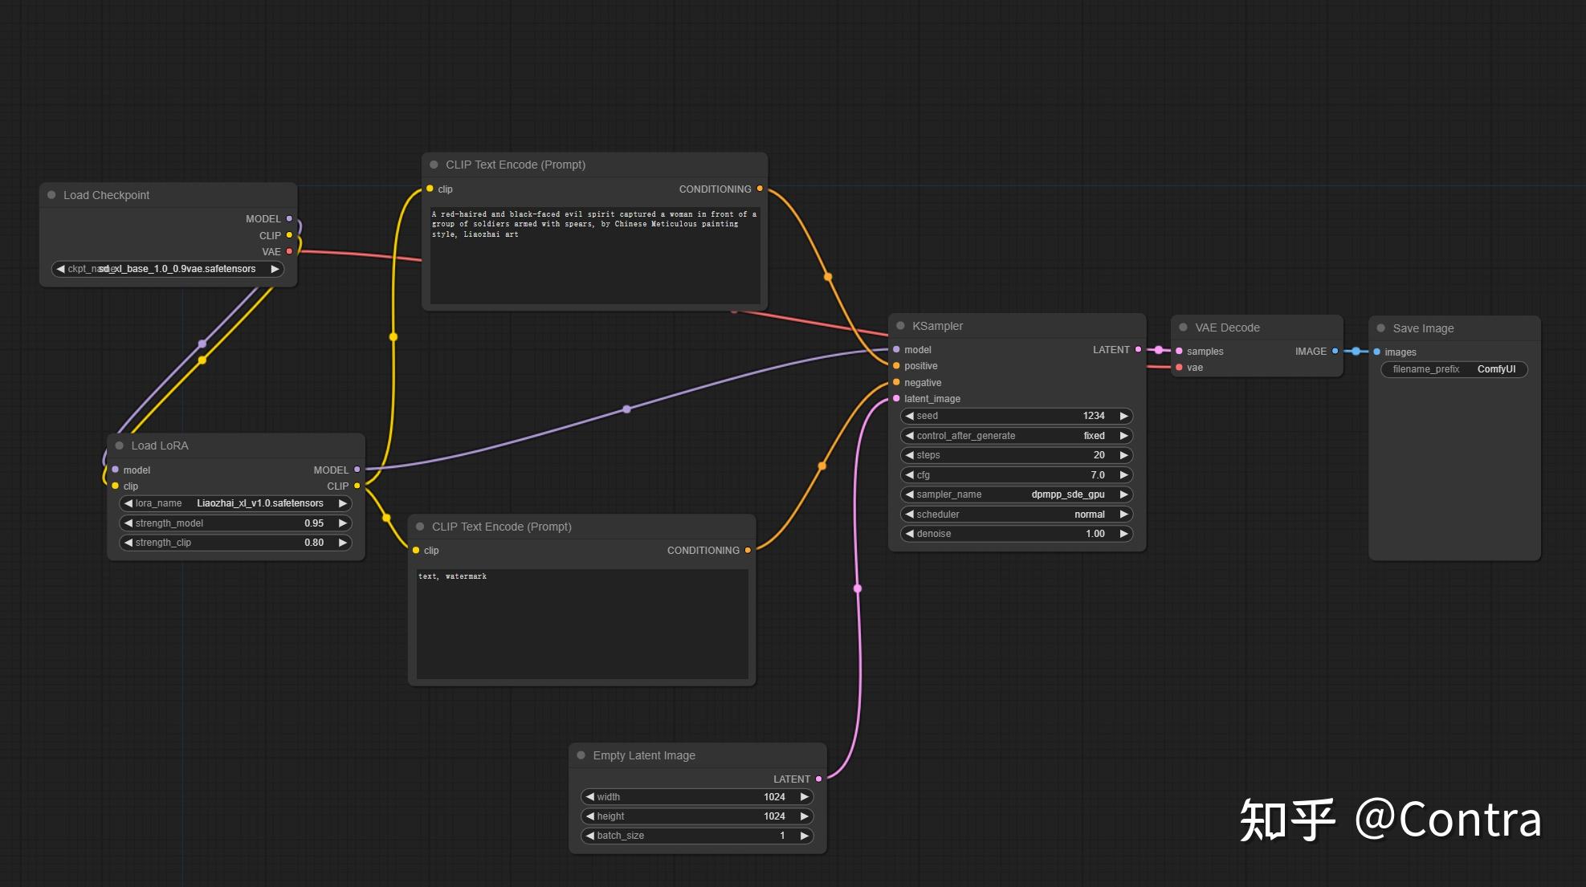The image size is (1586, 887).
Task: Toggle collapse of the Save Image node
Action: tap(1380, 328)
